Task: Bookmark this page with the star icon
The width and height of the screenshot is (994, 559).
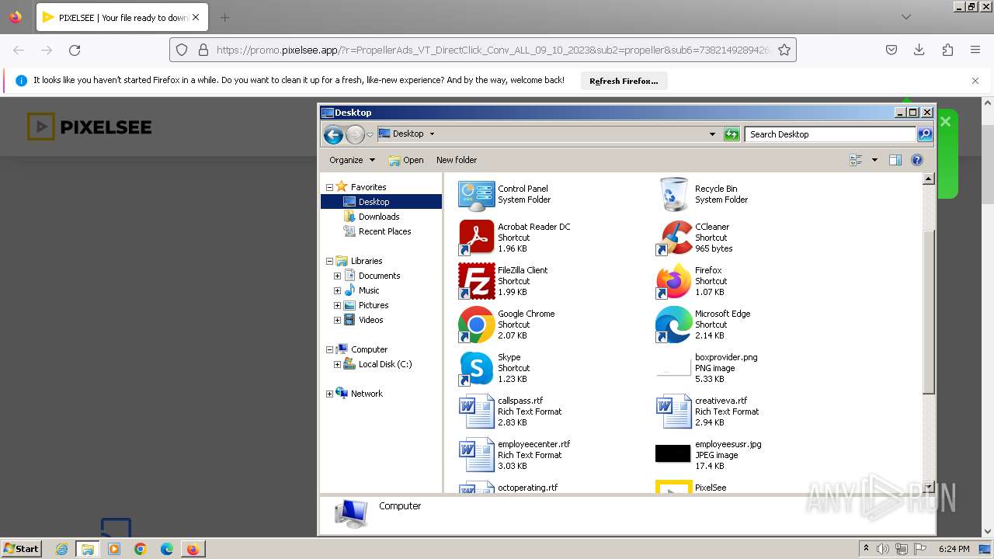Action: tap(784, 50)
